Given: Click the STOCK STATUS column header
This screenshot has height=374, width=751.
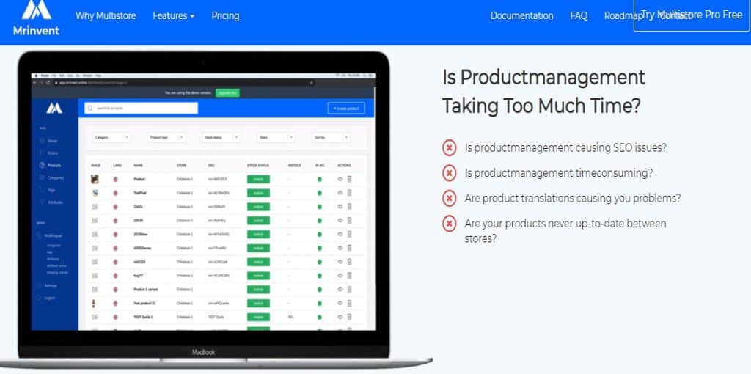Looking at the screenshot, I should click(x=258, y=166).
